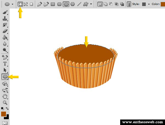
Task: Open the geometry options dropdown arrow
Action: (x=91, y=4)
